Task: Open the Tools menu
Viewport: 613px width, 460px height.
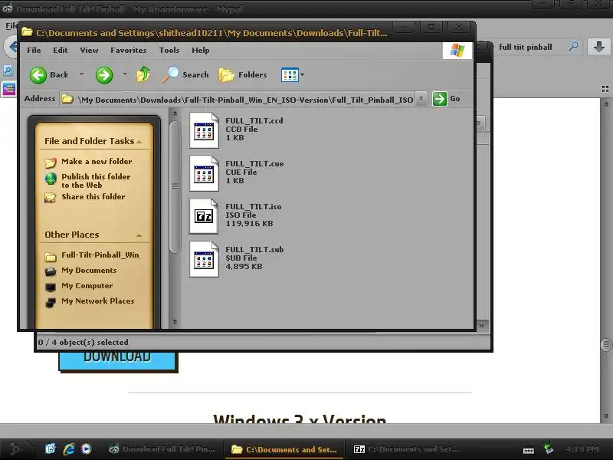Action: (169, 50)
